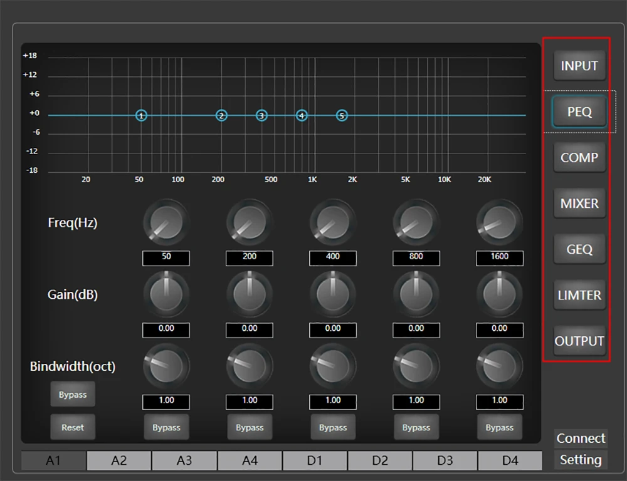Select EQ node 1 on the graph
The image size is (627, 481).
tap(141, 115)
